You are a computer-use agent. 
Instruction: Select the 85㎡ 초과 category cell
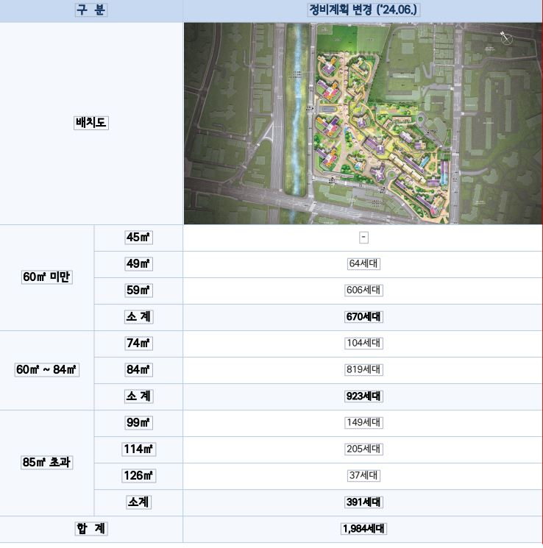[x=47, y=463]
